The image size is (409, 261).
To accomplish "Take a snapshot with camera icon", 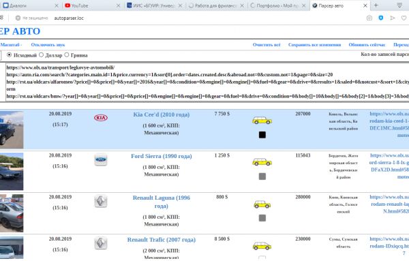I will pos(369,18).
